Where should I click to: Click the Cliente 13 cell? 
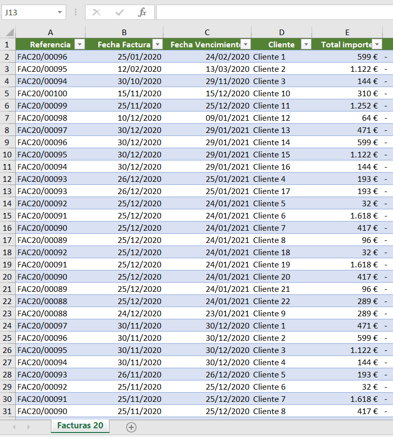tap(282, 130)
